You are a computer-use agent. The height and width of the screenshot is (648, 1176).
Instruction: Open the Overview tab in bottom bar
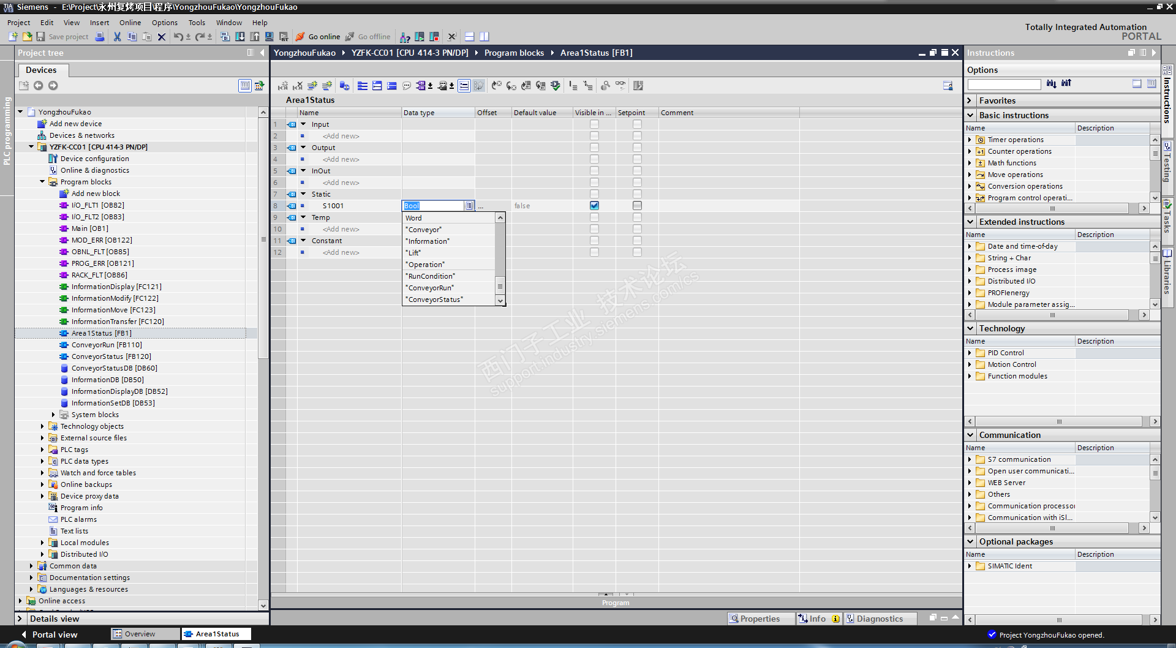145,634
